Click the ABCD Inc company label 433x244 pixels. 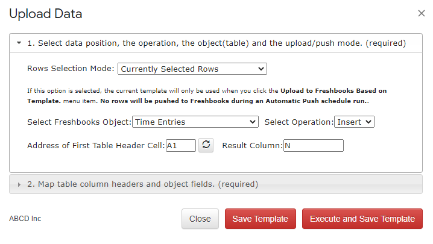coord(25,219)
